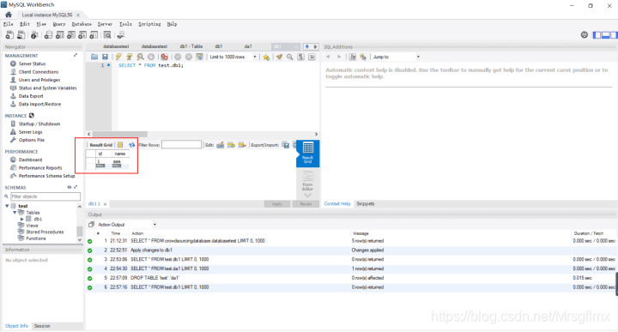Run explain plan for the statement
This screenshot has width=618, height=332.
click(x=140, y=57)
